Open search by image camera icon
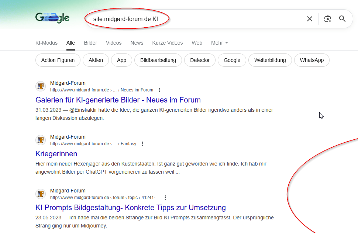358x233 pixels. [327, 19]
